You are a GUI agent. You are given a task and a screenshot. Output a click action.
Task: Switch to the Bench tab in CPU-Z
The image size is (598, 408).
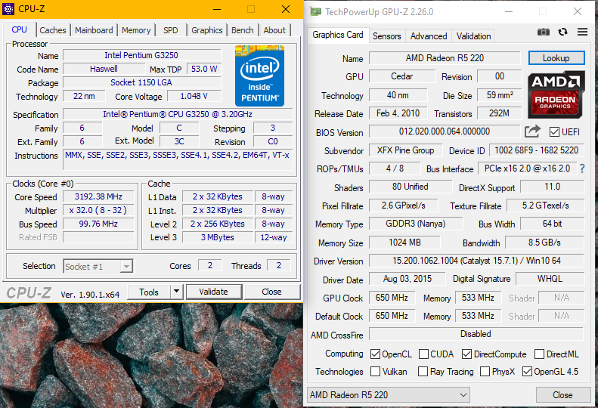click(242, 30)
